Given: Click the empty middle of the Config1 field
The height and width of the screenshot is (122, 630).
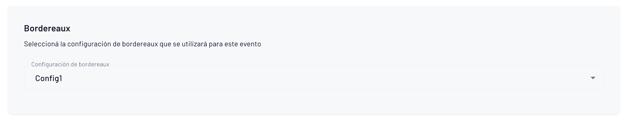Looking at the screenshot, I should tap(312, 78).
